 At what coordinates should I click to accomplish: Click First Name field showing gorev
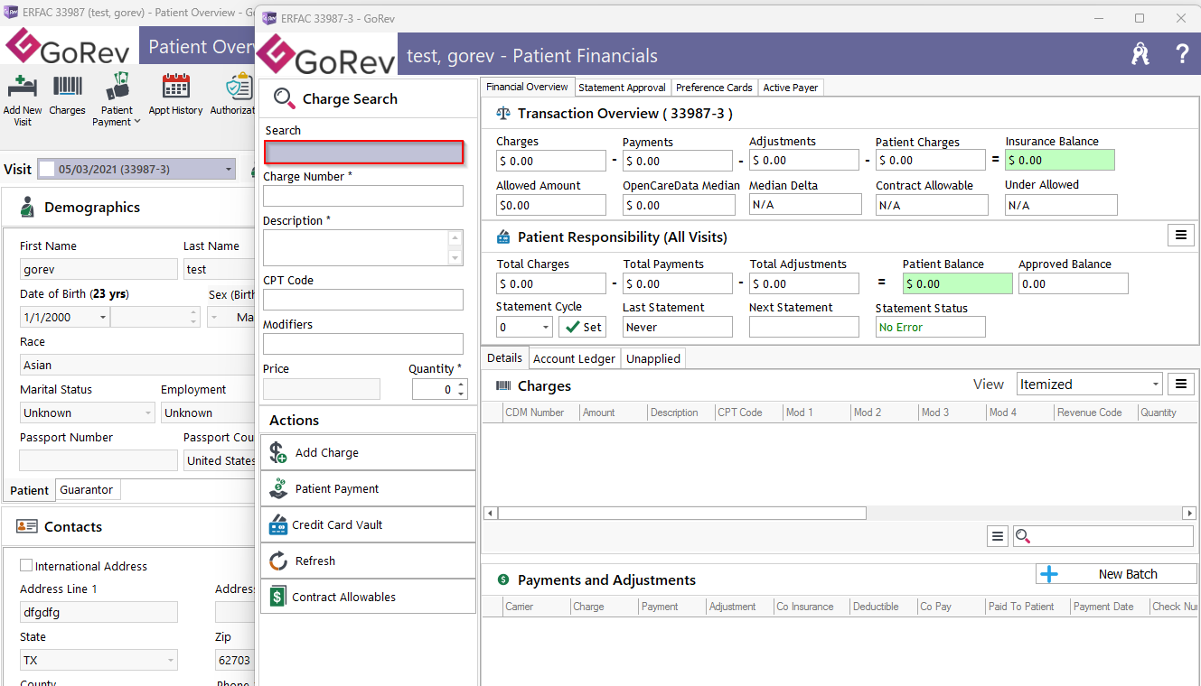[99, 269]
